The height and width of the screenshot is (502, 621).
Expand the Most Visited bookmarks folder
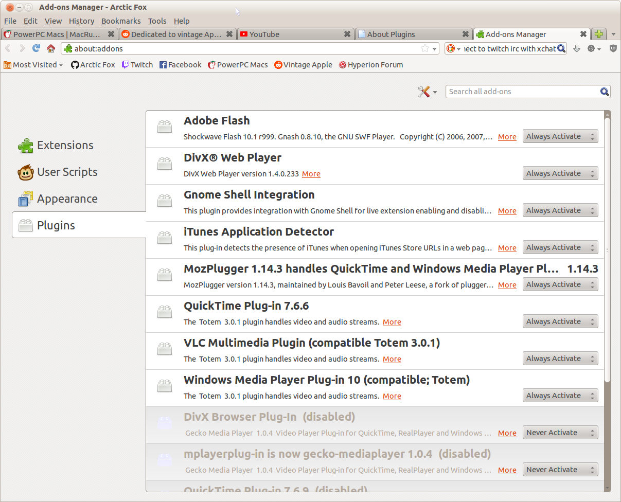coord(33,65)
